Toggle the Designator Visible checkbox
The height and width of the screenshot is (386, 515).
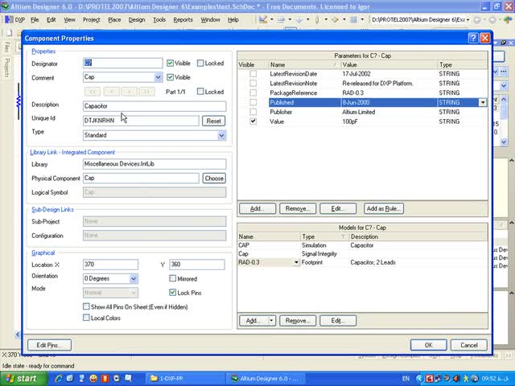click(171, 64)
